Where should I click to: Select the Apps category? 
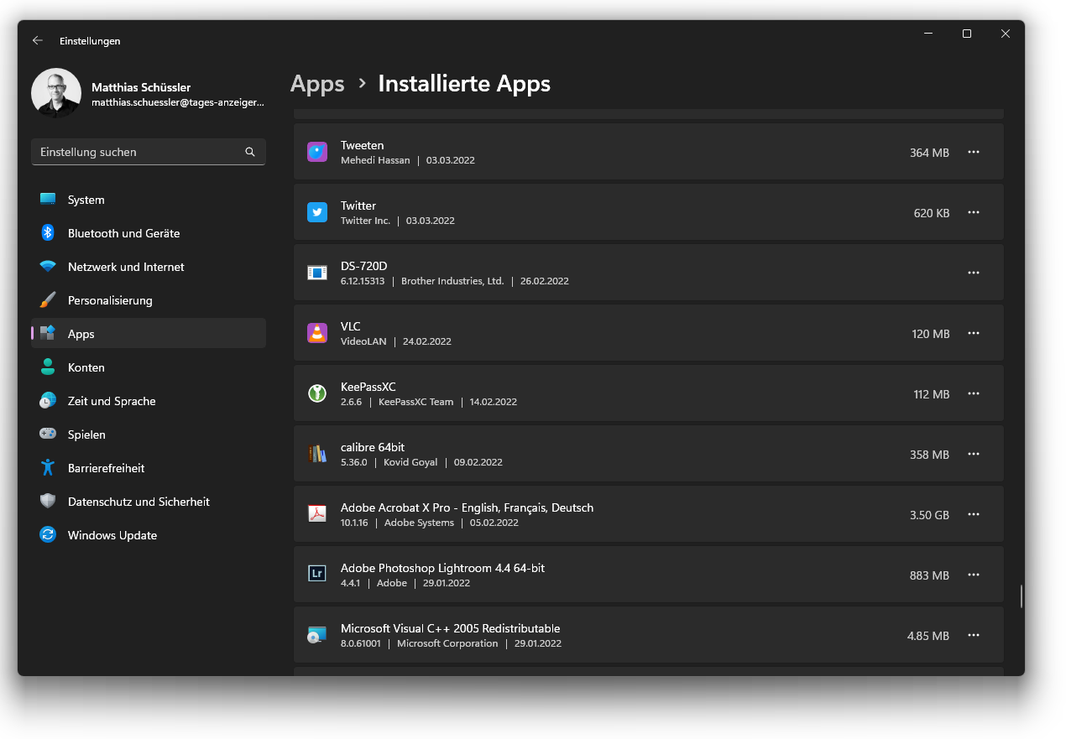[149, 334]
